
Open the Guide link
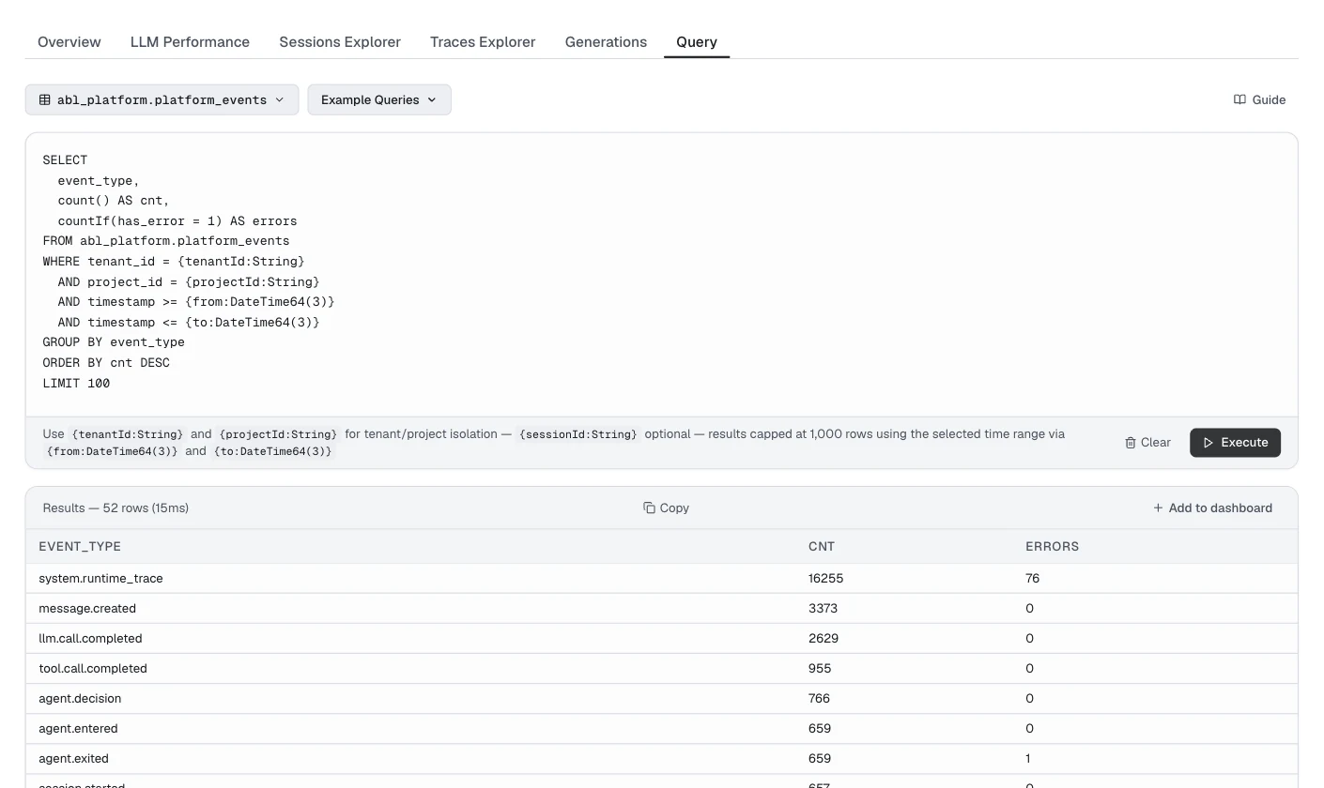[1259, 99]
